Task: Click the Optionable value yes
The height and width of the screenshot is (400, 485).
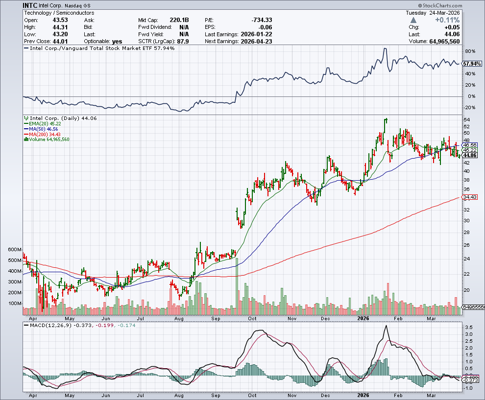Action: coord(117,42)
